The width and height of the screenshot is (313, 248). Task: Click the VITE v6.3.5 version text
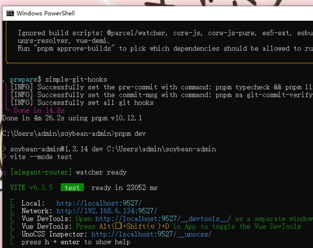32,188
